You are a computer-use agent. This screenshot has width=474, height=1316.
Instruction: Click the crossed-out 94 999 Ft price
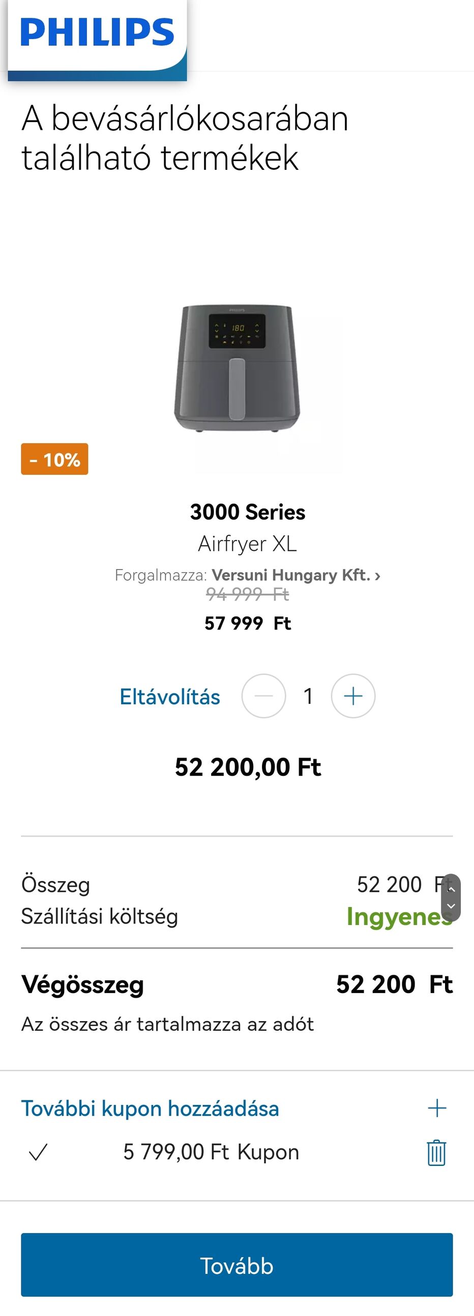(248, 594)
